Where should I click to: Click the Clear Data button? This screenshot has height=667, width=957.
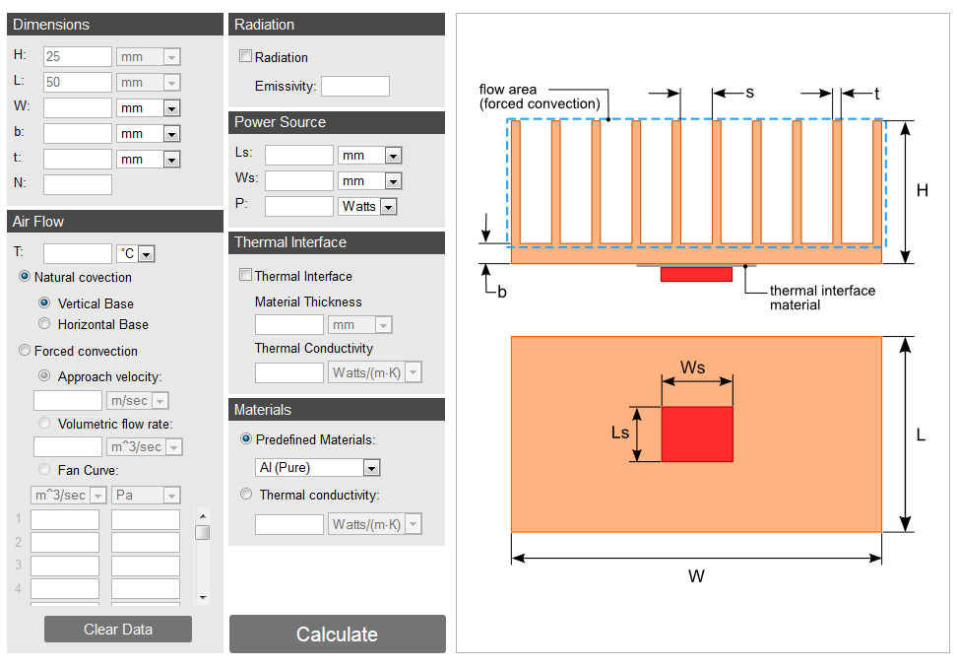pyautogui.click(x=118, y=630)
